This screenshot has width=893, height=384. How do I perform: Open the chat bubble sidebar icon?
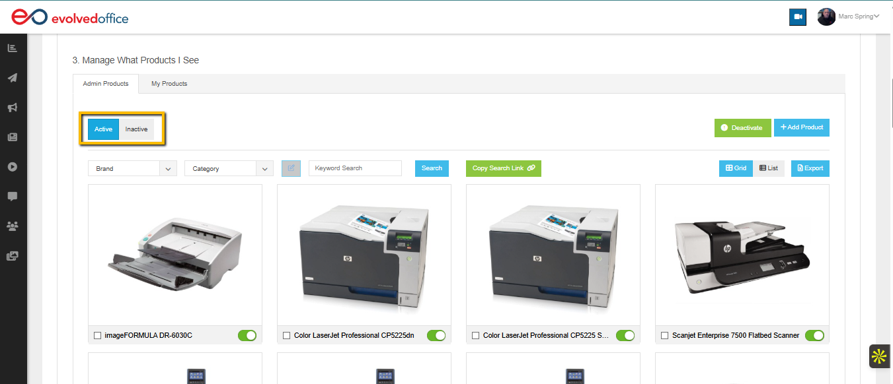click(13, 197)
